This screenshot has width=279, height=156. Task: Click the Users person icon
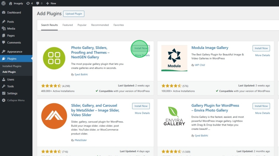coord(4,79)
